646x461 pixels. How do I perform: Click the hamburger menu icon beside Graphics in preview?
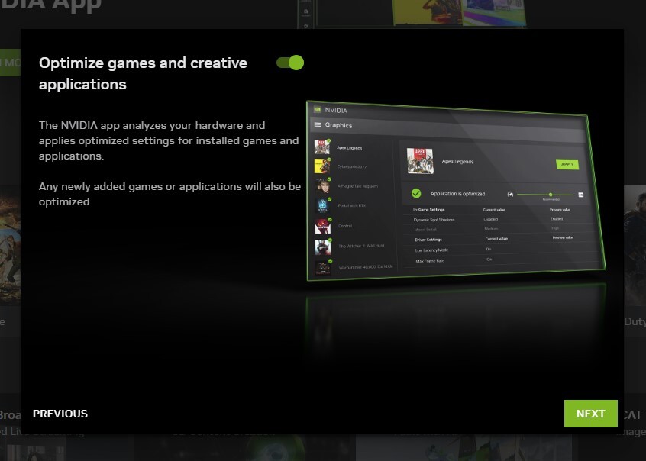[318, 124]
